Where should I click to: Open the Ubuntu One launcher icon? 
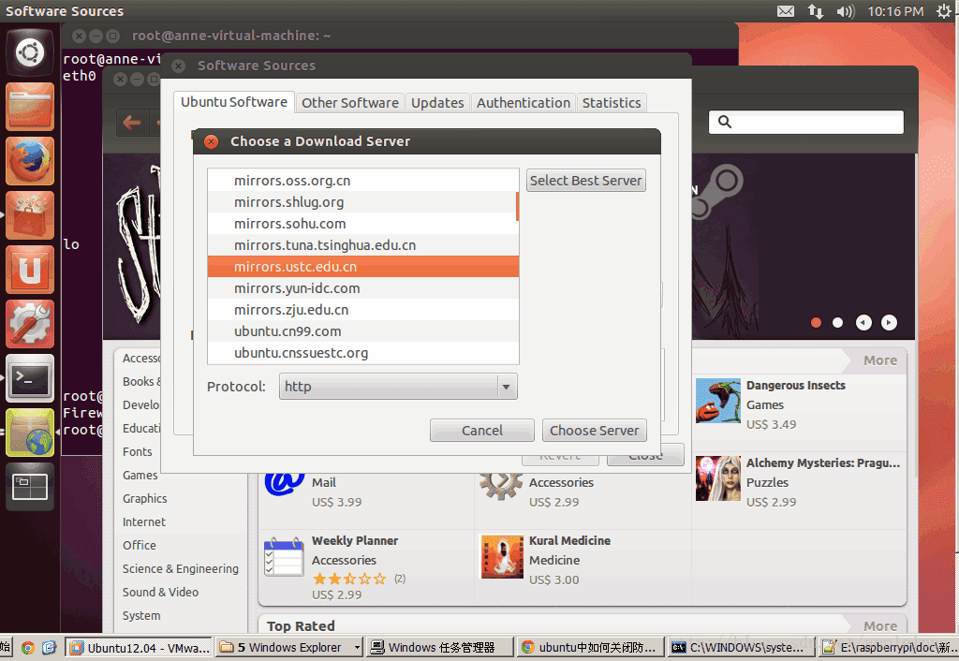coord(29,270)
